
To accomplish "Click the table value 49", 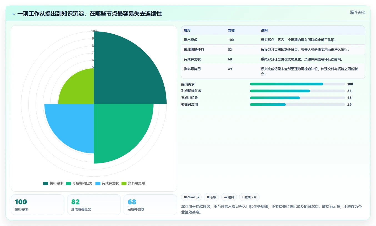I will [x=230, y=69].
